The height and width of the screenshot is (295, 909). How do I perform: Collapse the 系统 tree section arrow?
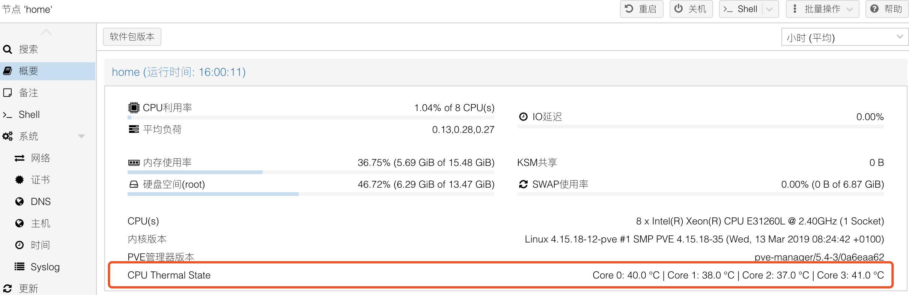point(81,136)
